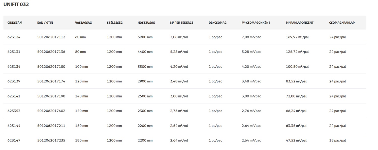The height and width of the screenshot is (150, 378).
Task: Click the CIKKSZÁM column header
Action: [x=15, y=23]
